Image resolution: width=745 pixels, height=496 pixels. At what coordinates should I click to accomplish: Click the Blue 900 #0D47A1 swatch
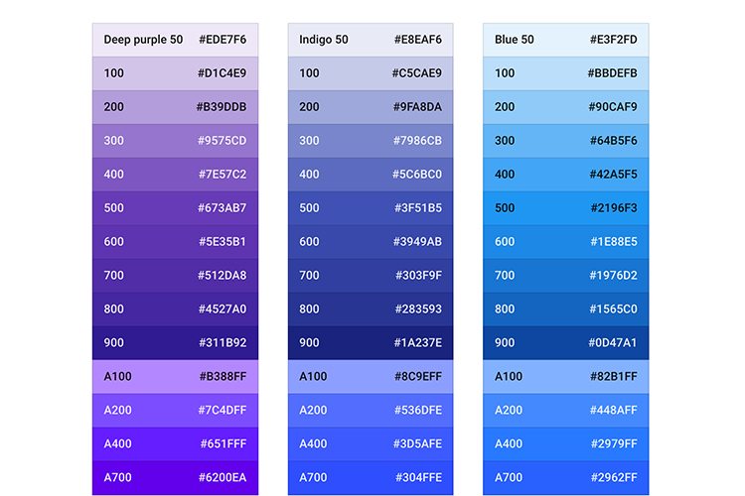click(565, 343)
